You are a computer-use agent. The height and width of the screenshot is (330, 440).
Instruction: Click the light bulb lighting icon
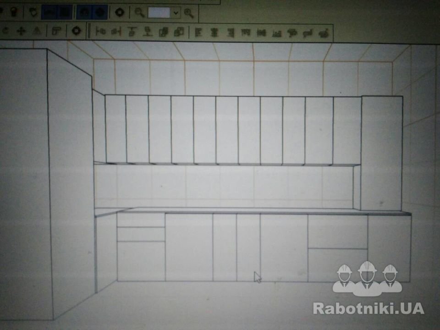(13, 12)
